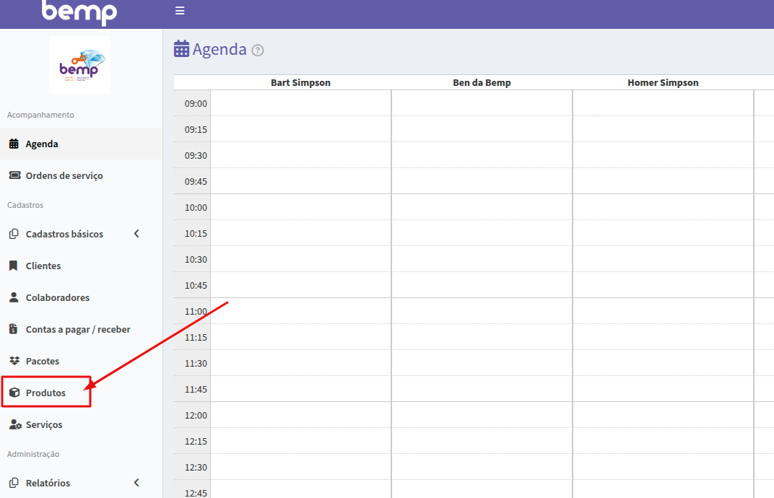
Task: Click the 09:15 time label
Action: (x=196, y=129)
